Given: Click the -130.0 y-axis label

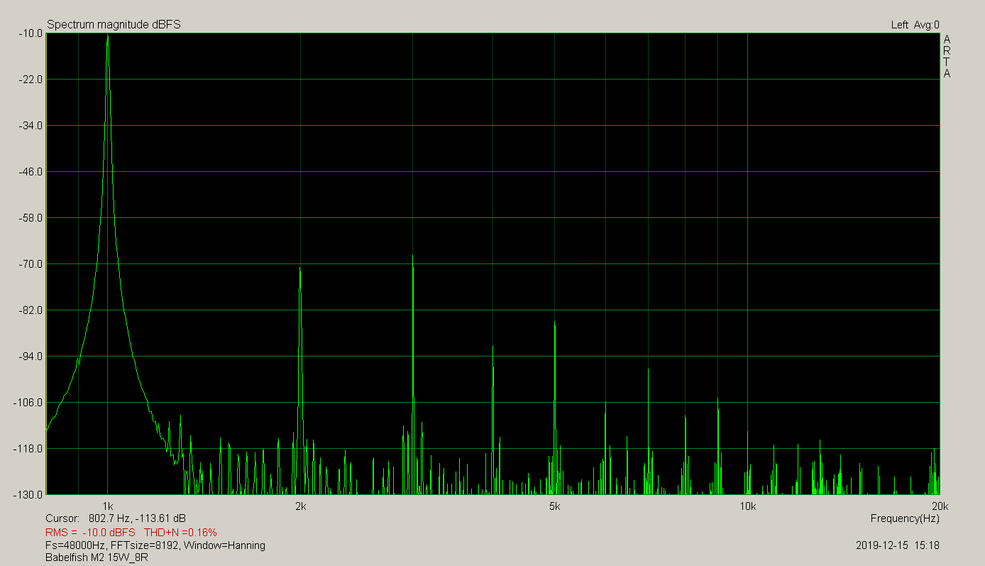Looking at the screenshot, I should click(27, 494).
